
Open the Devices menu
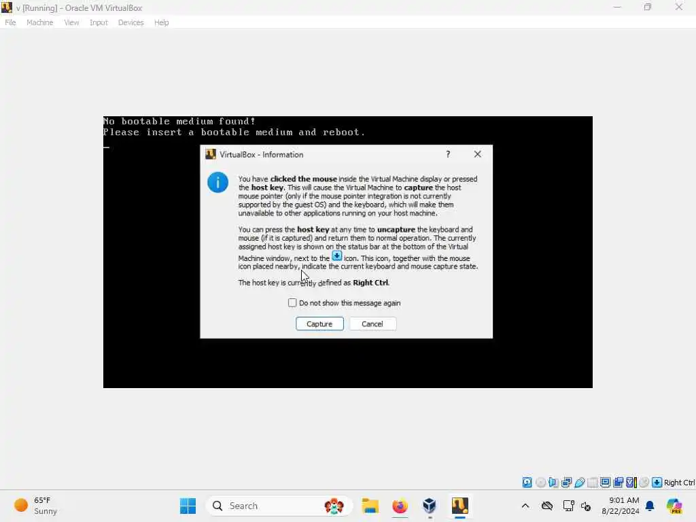click(x=130, y=22)
